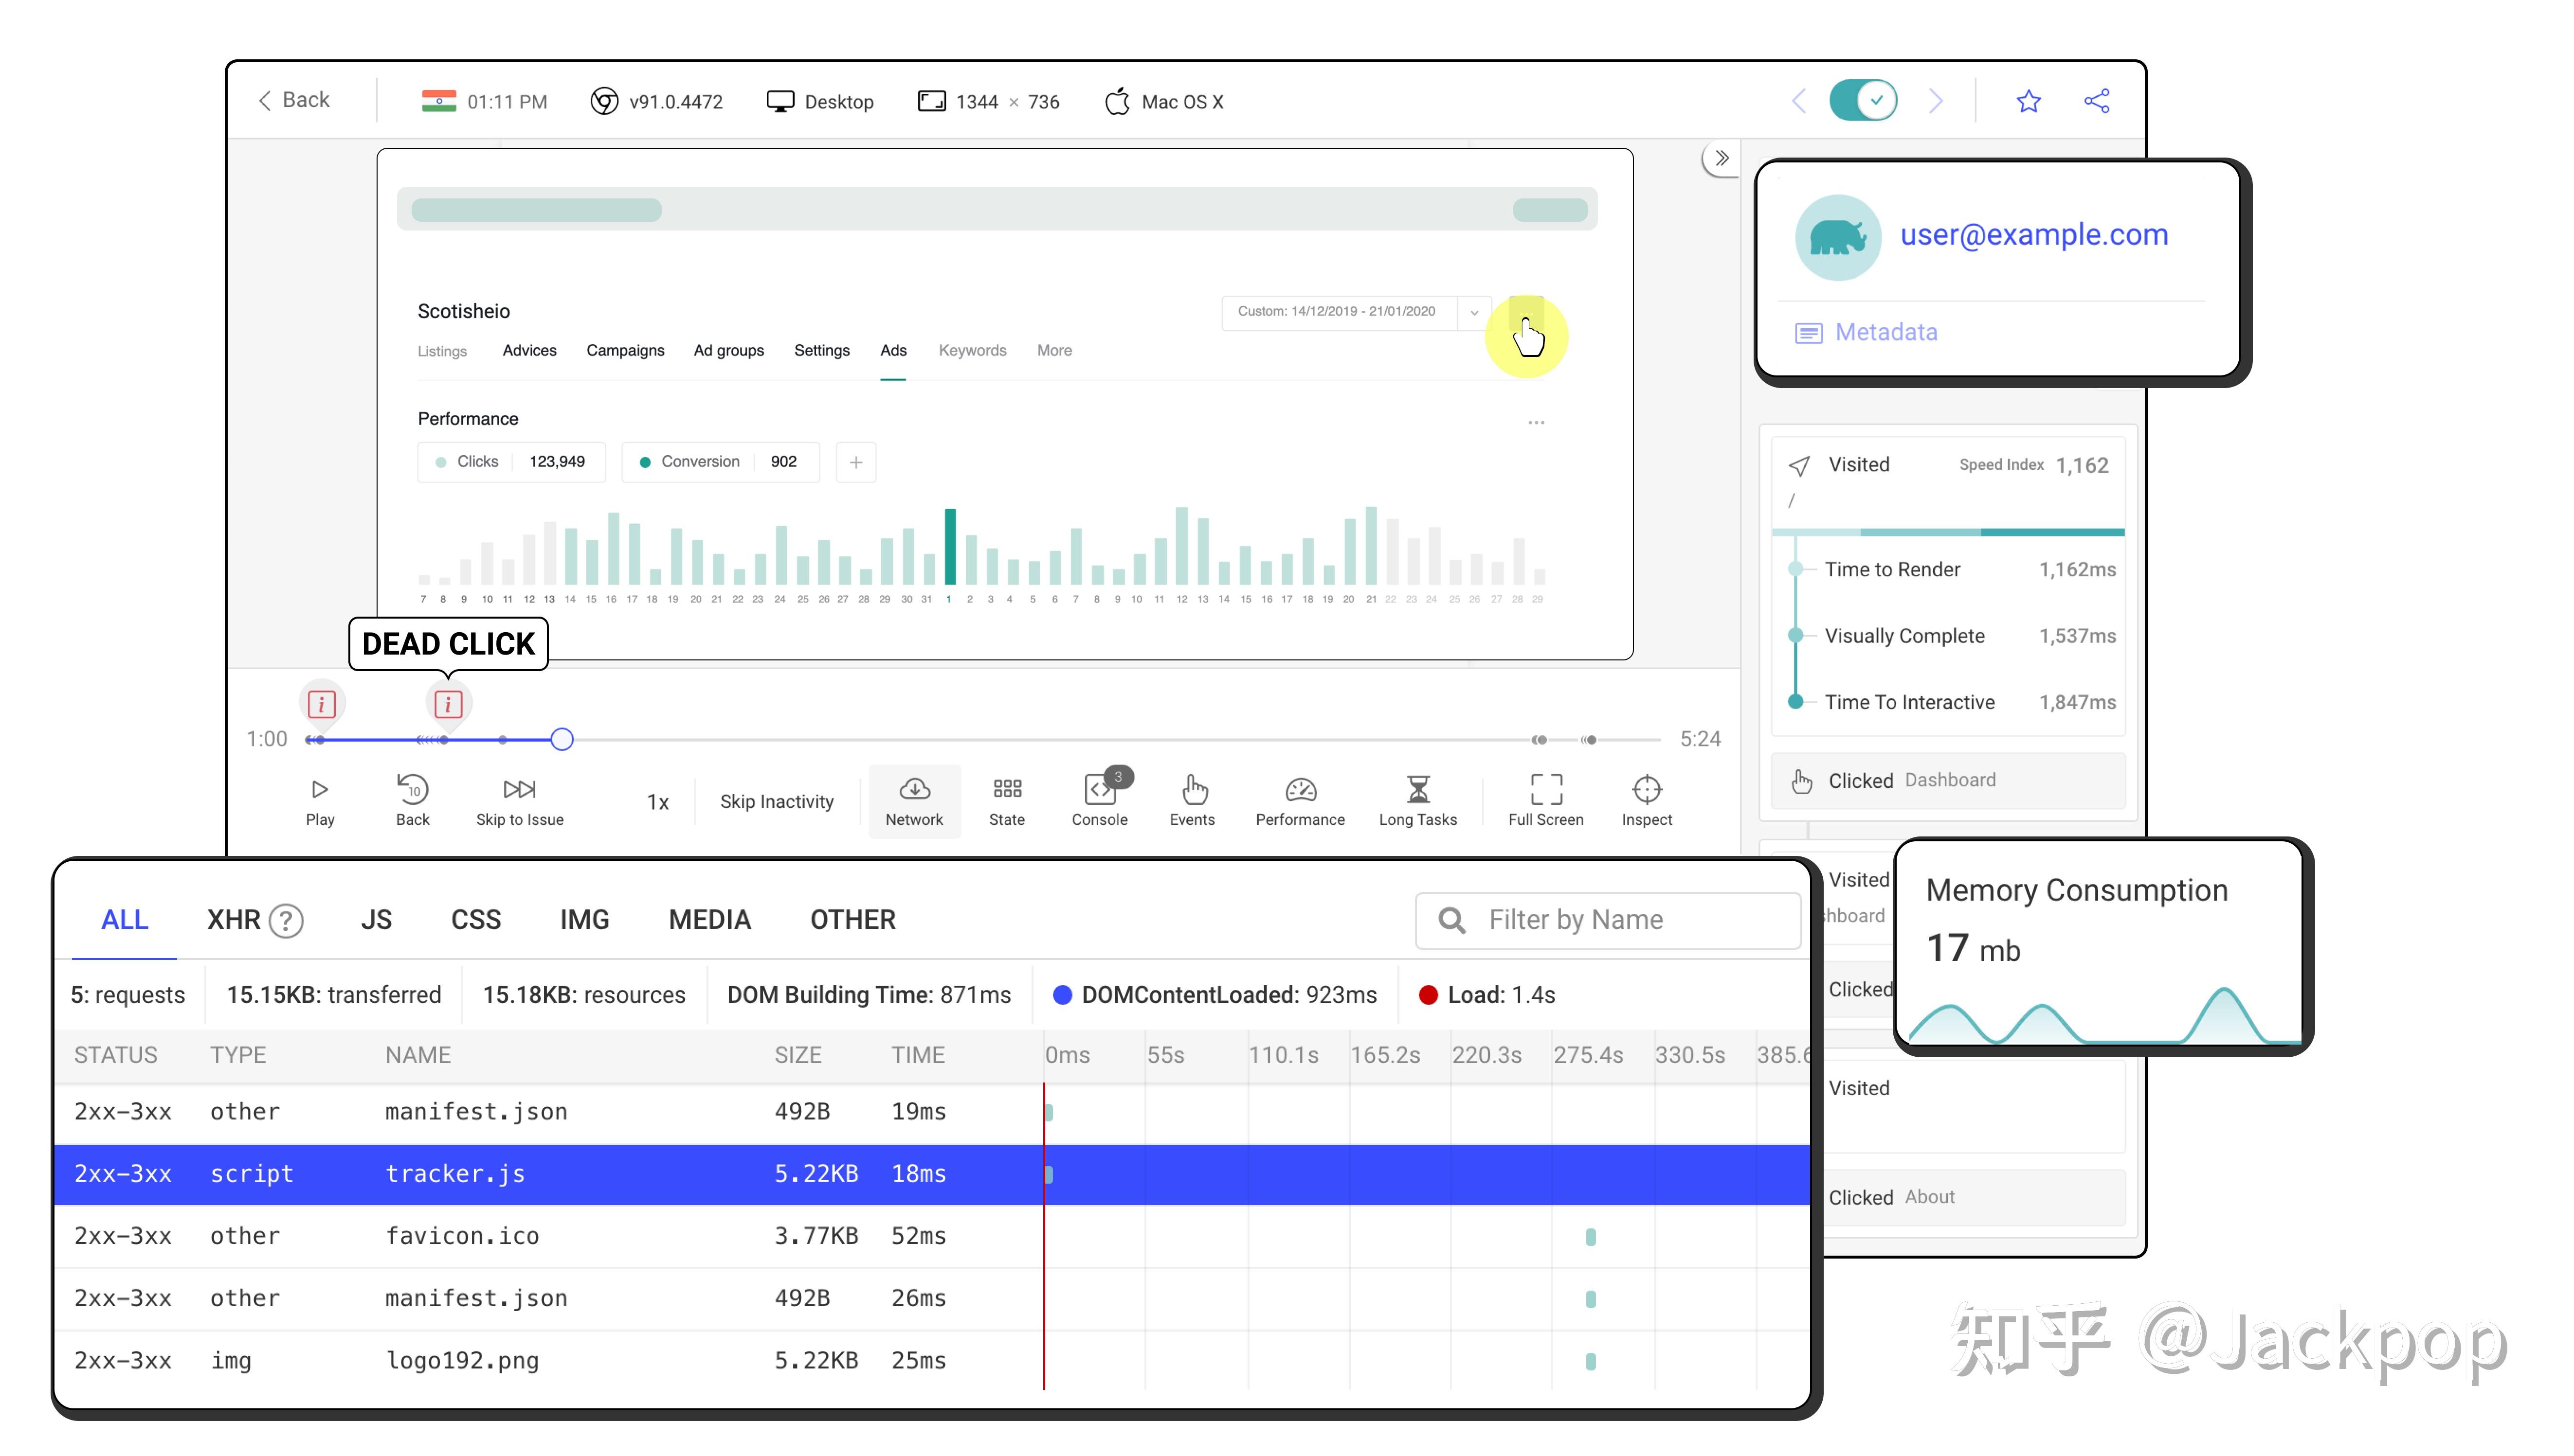Toggle the autoplay switch in header
The height and width of the screenshot is (1456, 2574).
[x=1863, y=101]
